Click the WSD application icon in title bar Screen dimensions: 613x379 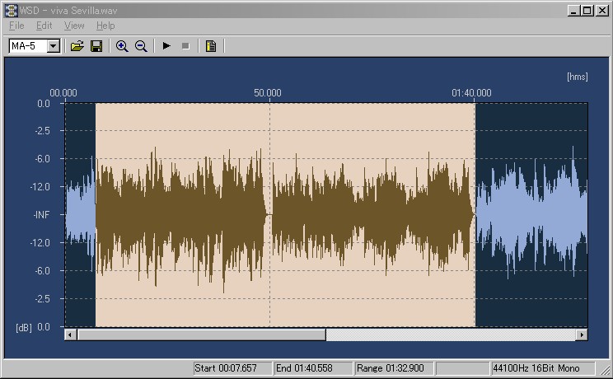point(11,11)
